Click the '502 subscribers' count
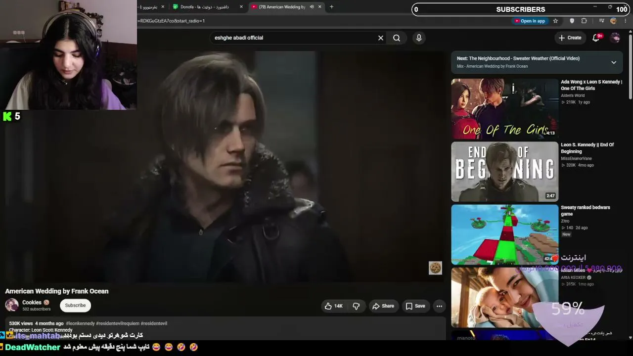633x356 pixels. point(36,310)
